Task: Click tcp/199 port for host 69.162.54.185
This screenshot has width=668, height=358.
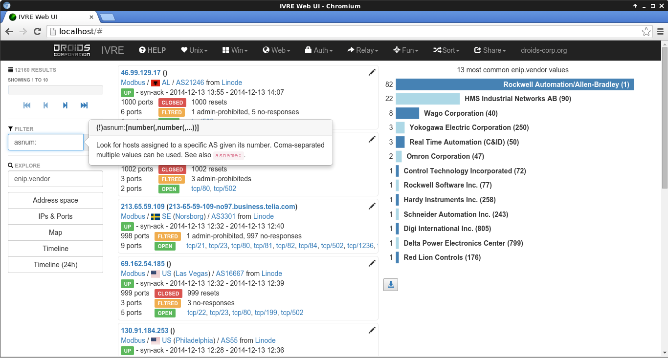Action: pyautogui.click(x=266, y=313)
